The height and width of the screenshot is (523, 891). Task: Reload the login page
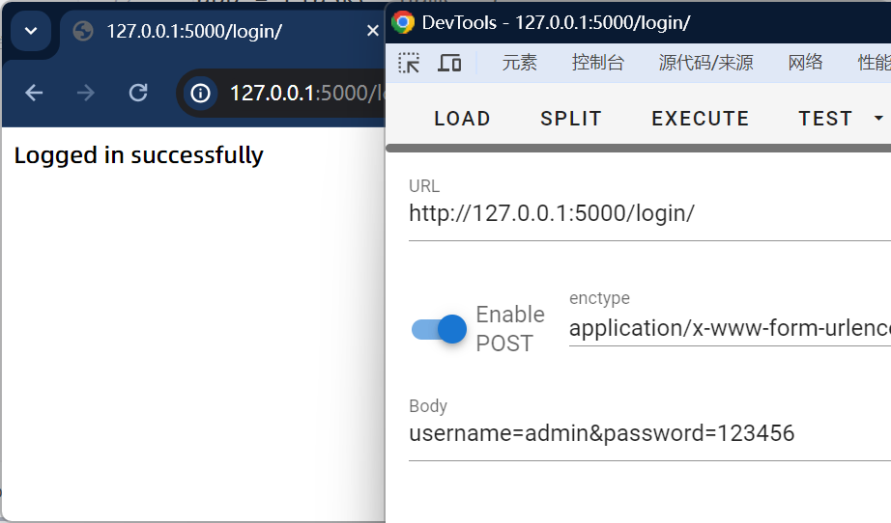(x=138, y=93)
